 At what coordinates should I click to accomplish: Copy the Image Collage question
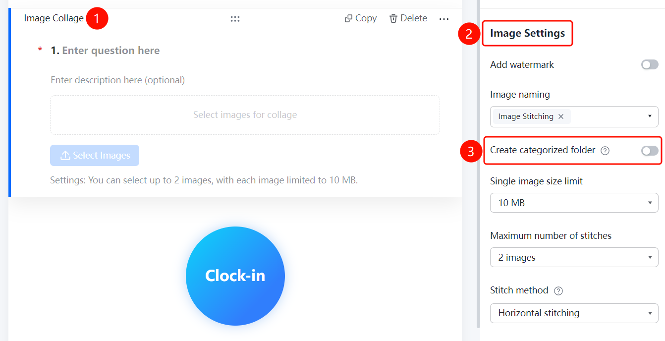(361, 18)
